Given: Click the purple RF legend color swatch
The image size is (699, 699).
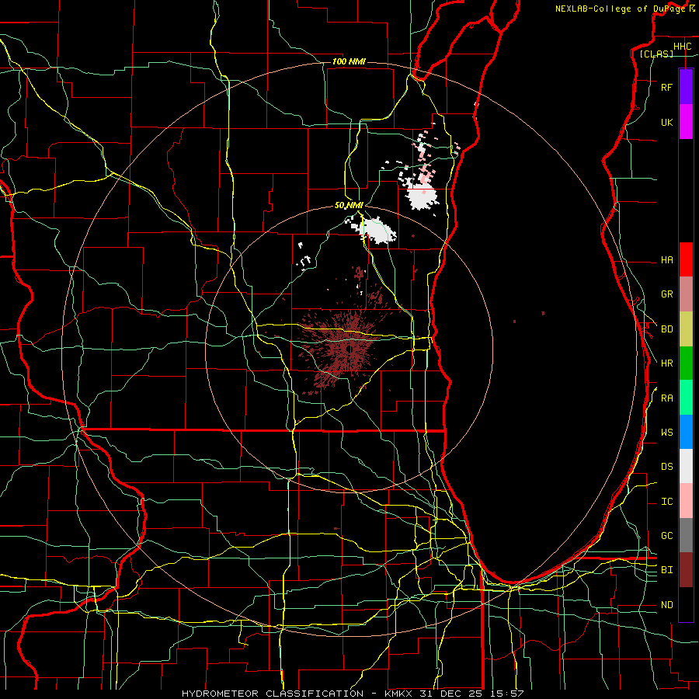Looking at the screenshot, I should click(x=686, y=87).
